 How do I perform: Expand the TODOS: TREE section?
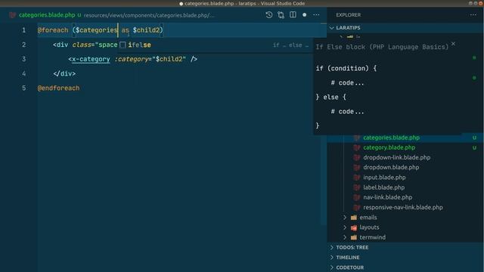pos(352,247)
